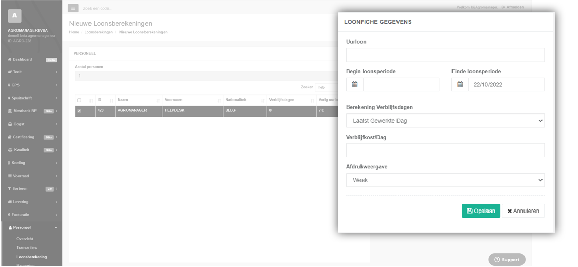Uncheck the AGROMANAGER HELPDESK row checkbox
This screenshot has height=267, width=578.
(x=79, y=111)
